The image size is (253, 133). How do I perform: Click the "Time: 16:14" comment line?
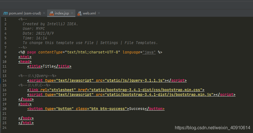coord(35,38)
